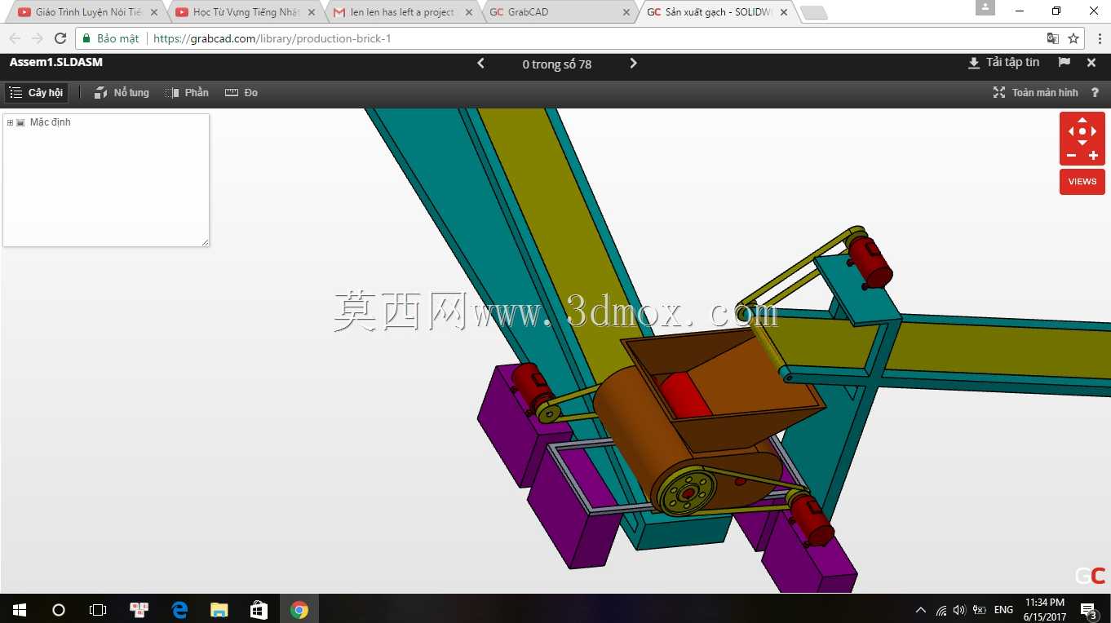Open File Explorer from taskbar

[219, 609]
